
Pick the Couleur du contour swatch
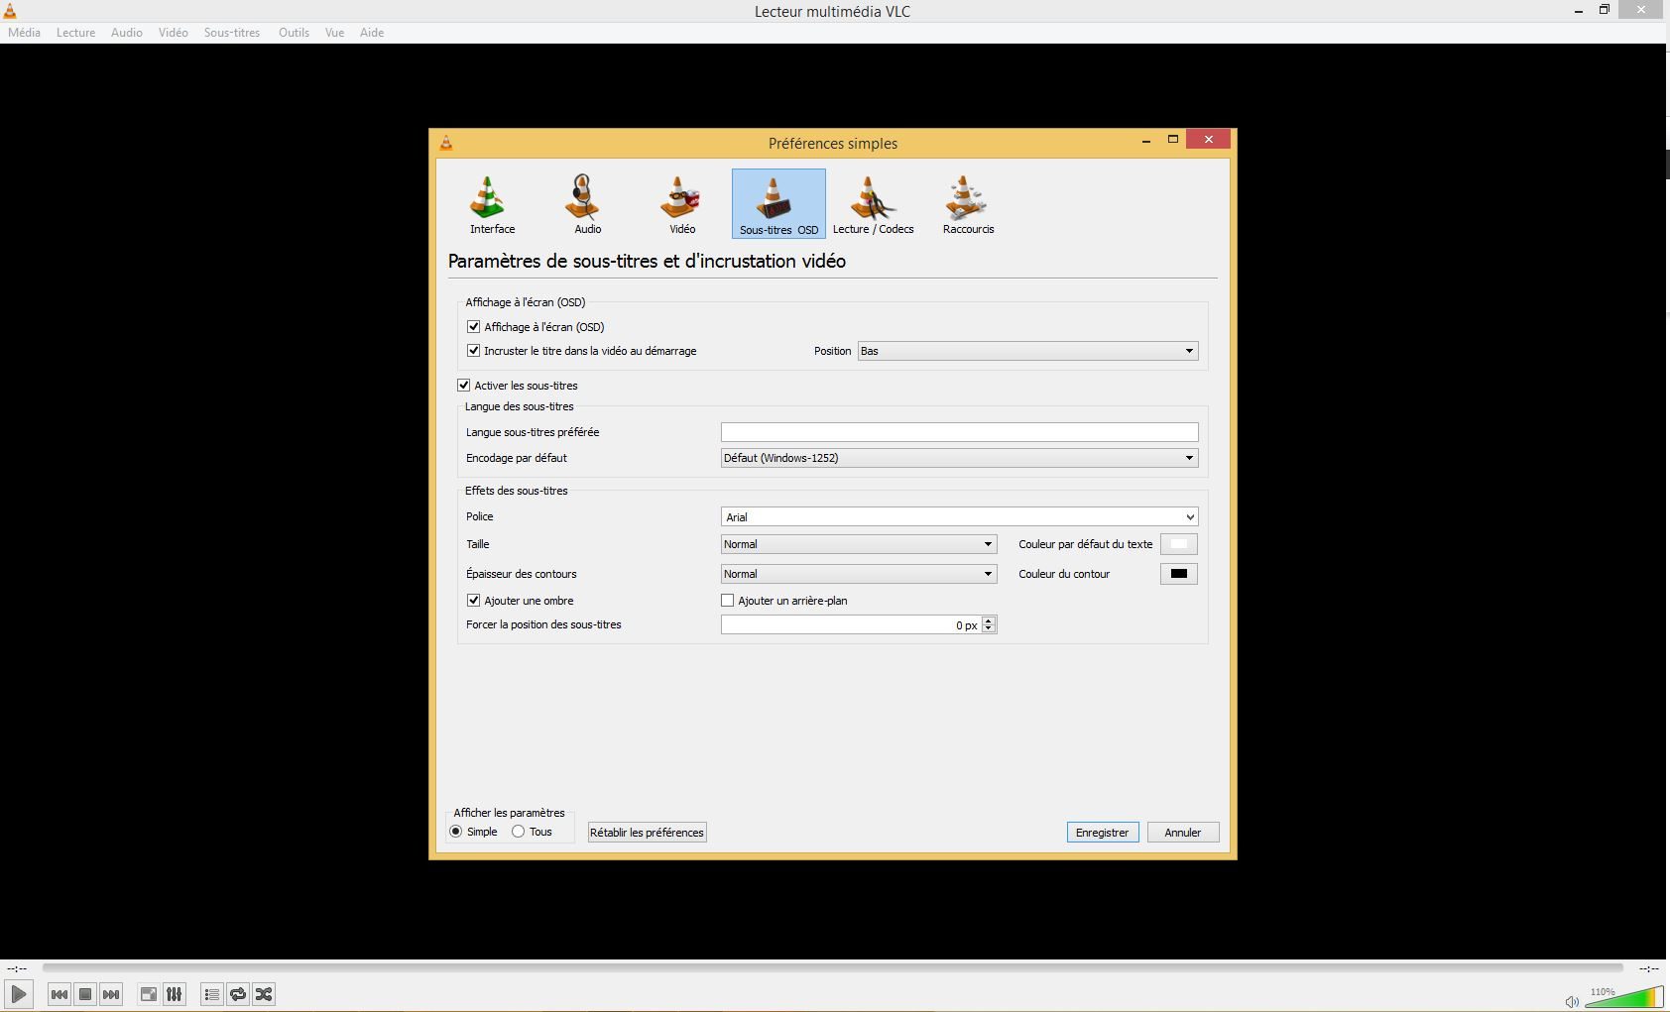(1179, 574)
